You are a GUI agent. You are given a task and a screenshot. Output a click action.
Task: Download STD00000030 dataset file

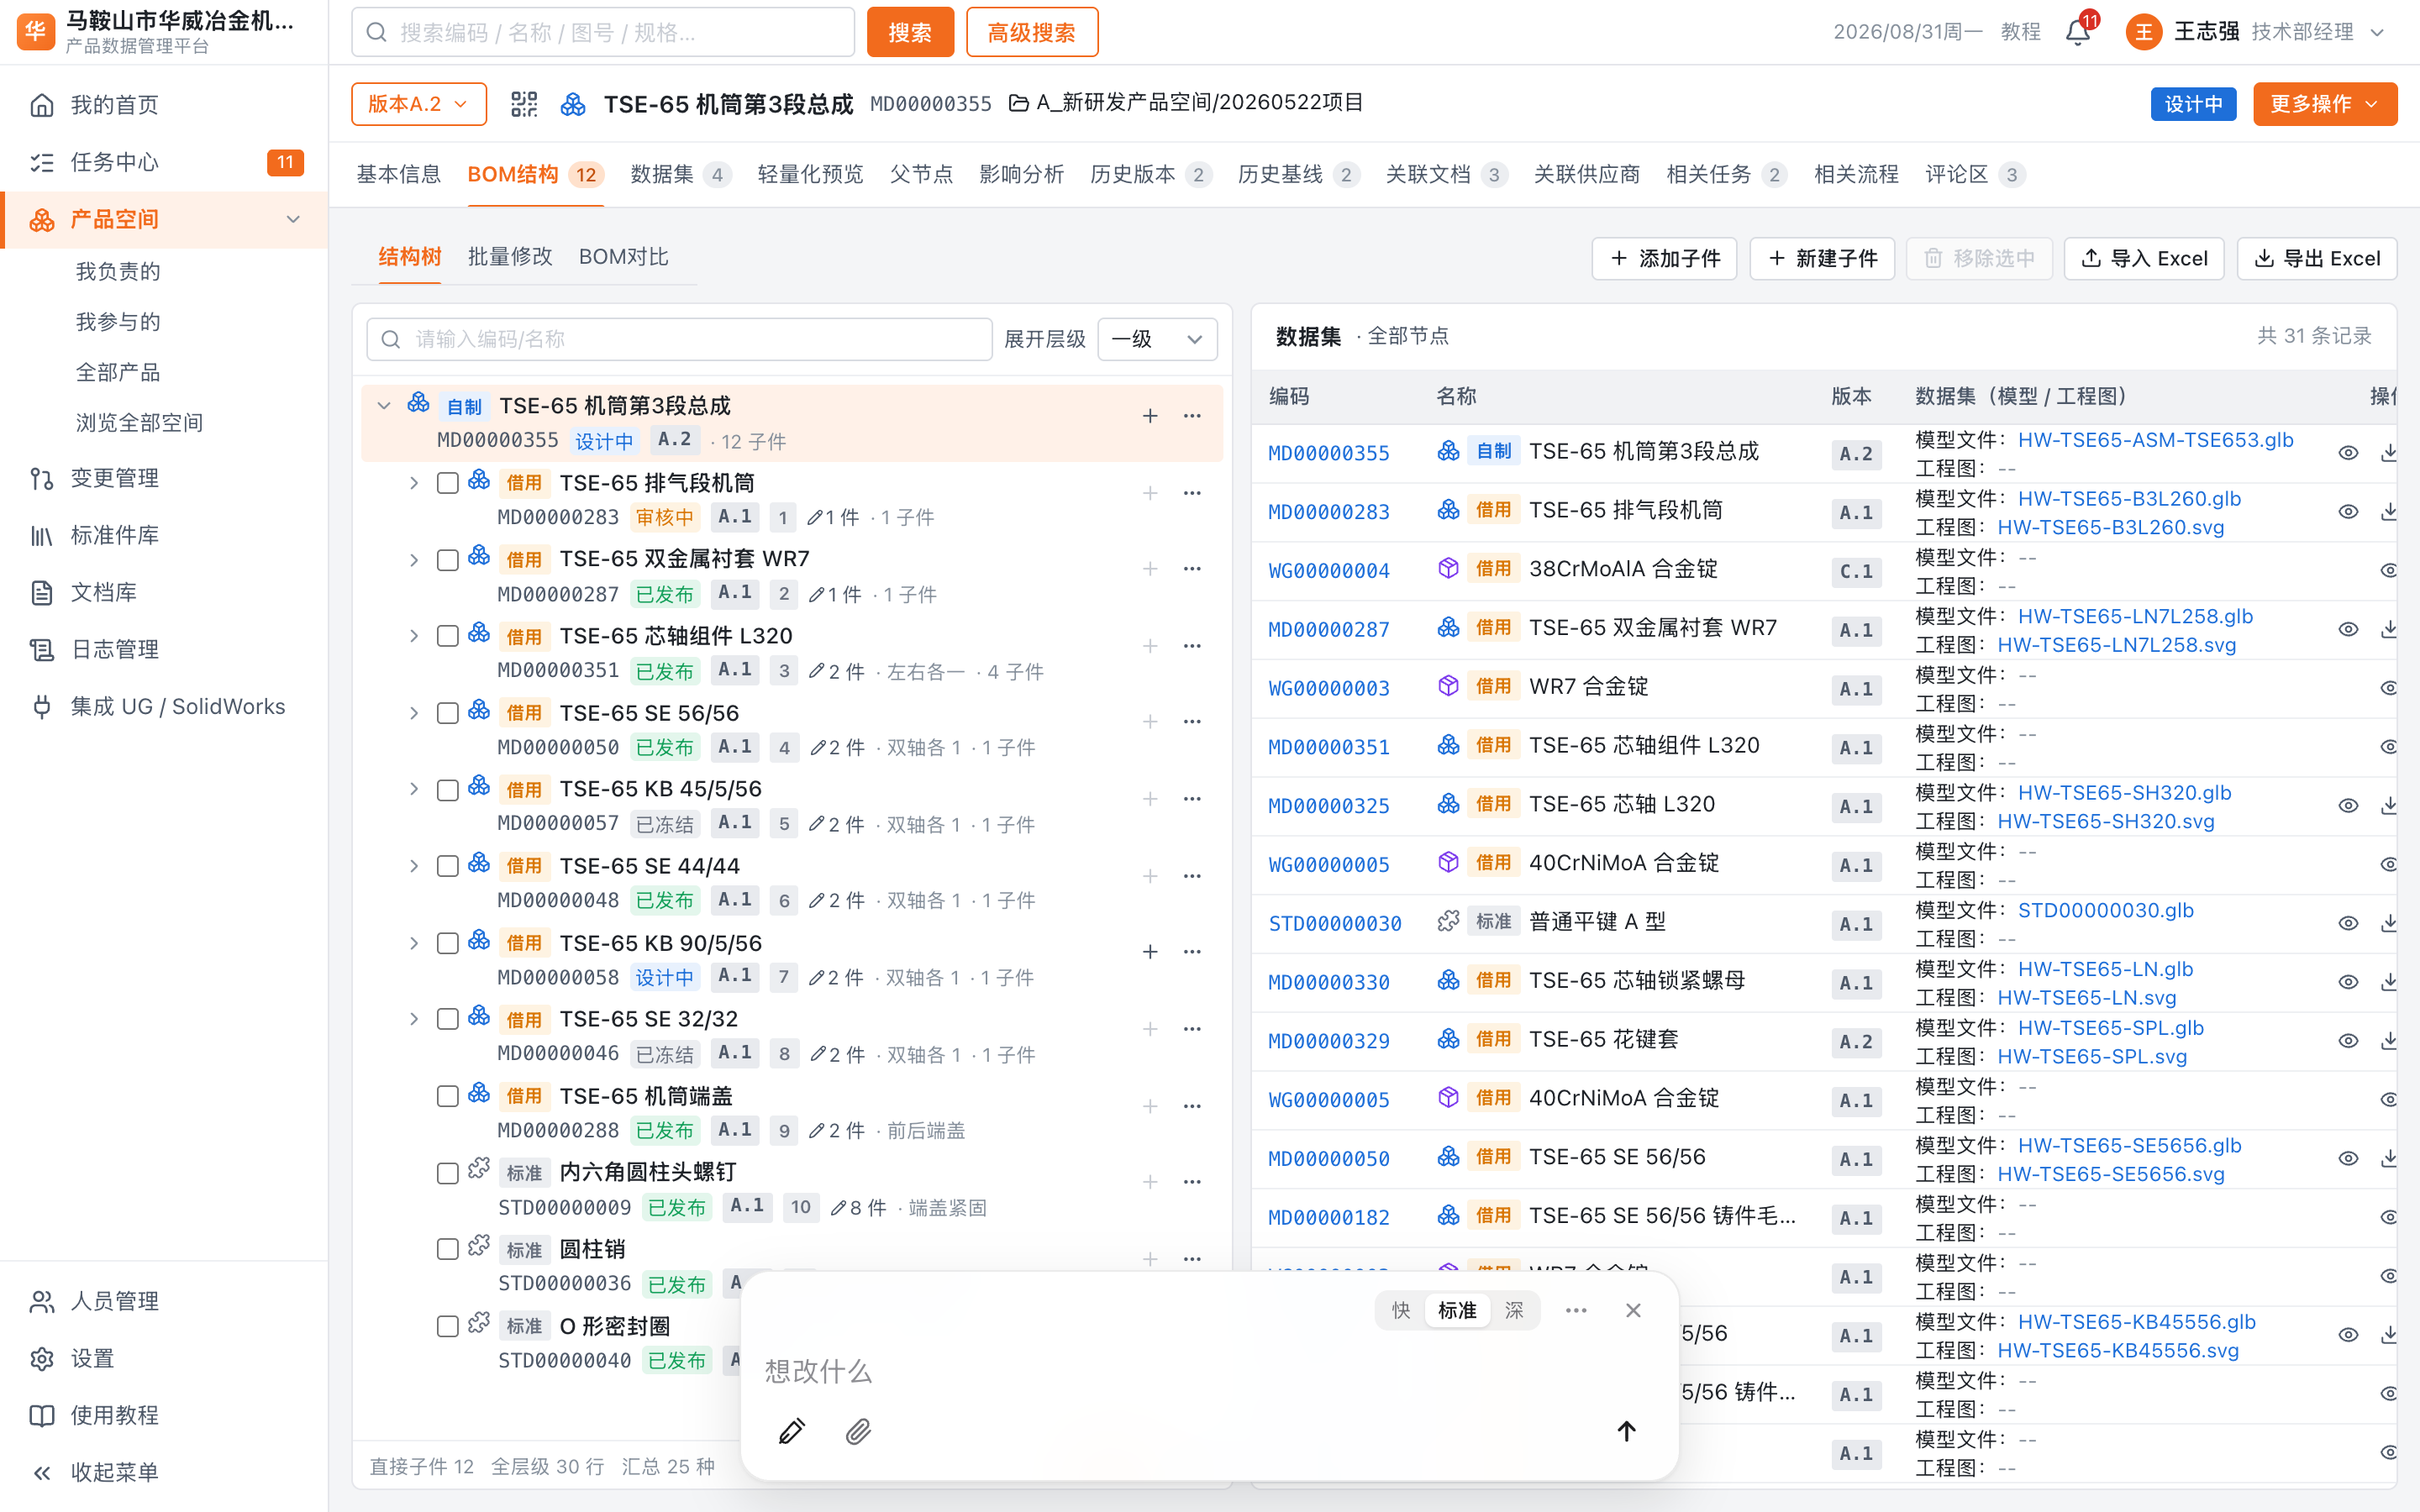(2388, 923)
